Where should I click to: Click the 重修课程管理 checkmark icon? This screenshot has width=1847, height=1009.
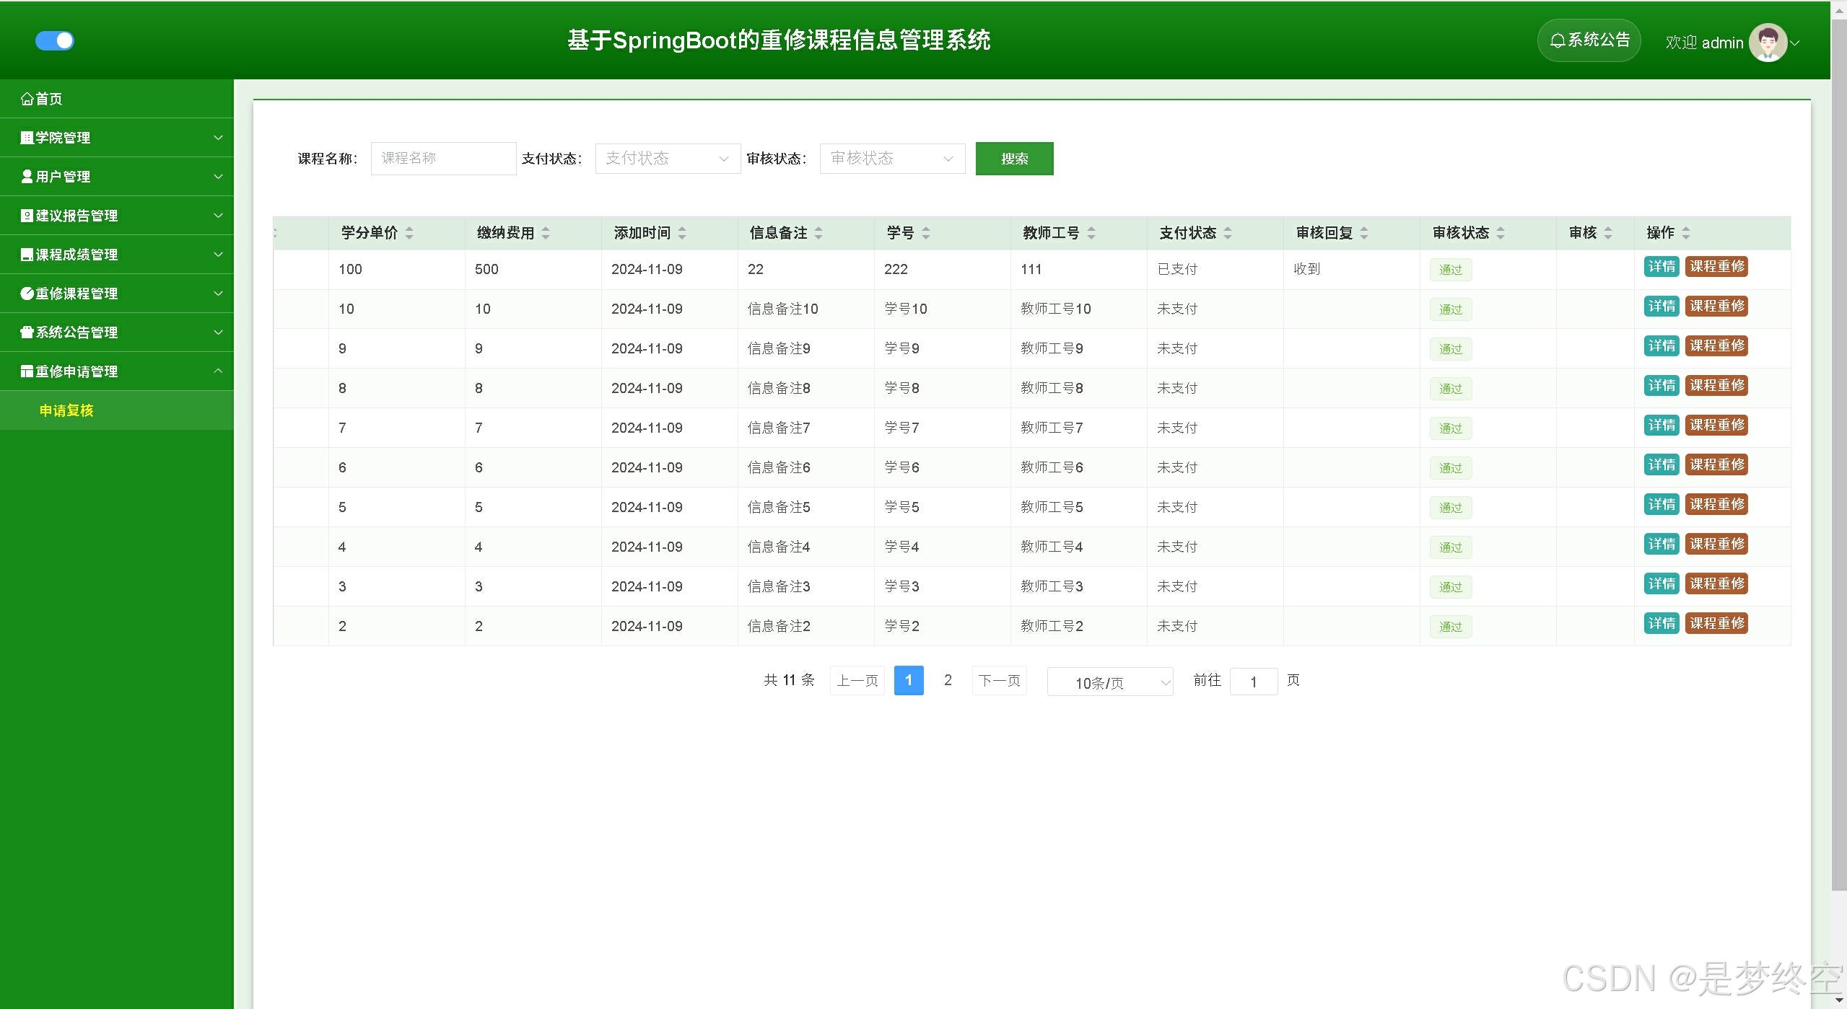point(27,294)
